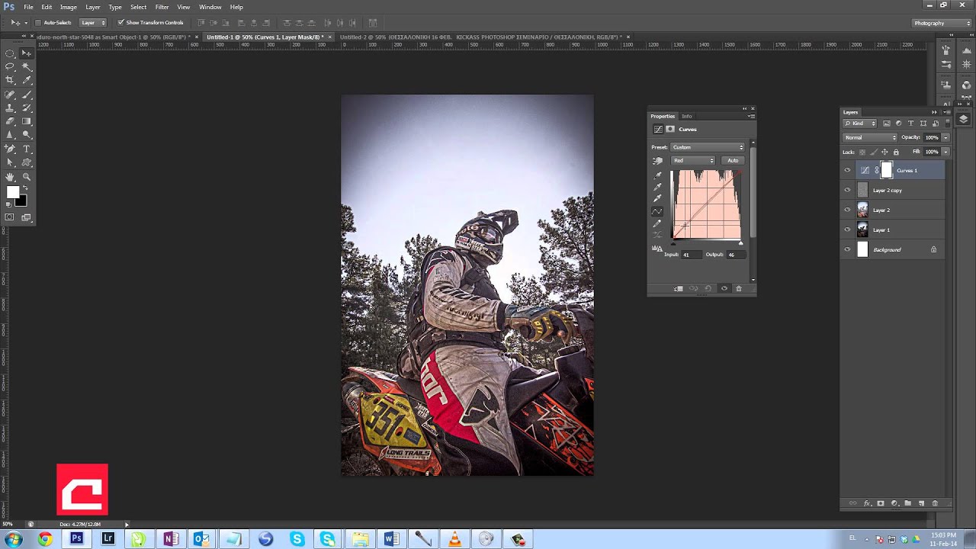Click the Auto button in Curves
The height and width of the screenshot is (549, 976).
coord(733,160)
